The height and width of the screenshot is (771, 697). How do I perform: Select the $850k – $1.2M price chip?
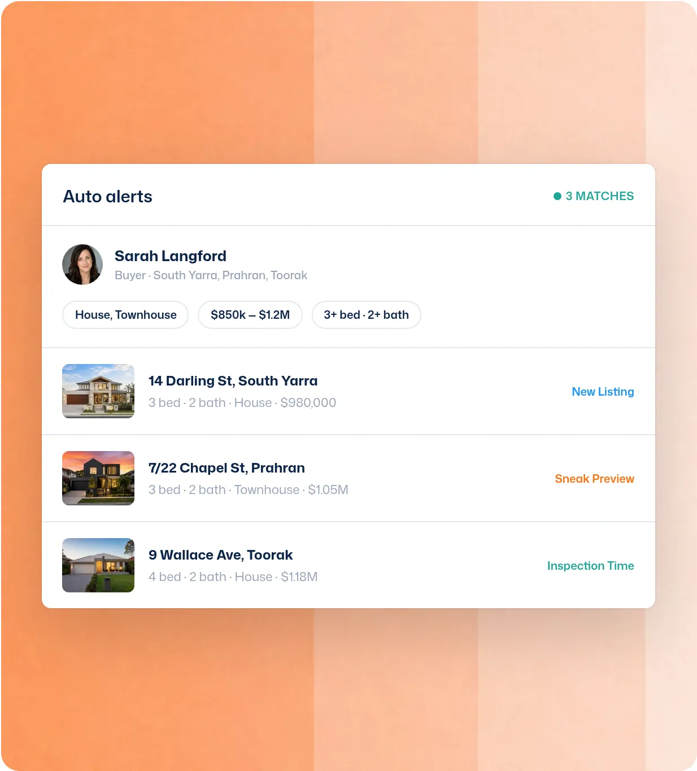(x=250, y=315)
